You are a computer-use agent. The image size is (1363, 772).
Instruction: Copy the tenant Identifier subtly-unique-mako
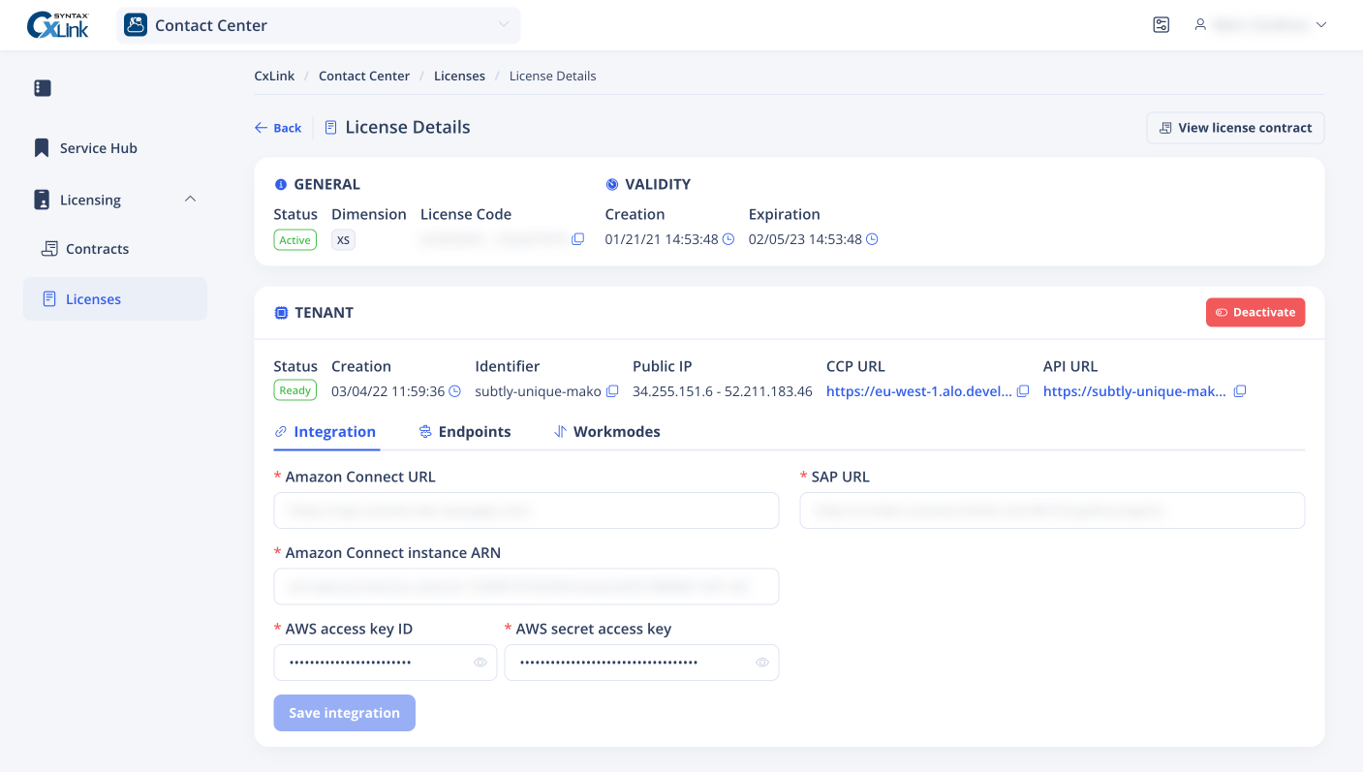click(x=612, y=391)
